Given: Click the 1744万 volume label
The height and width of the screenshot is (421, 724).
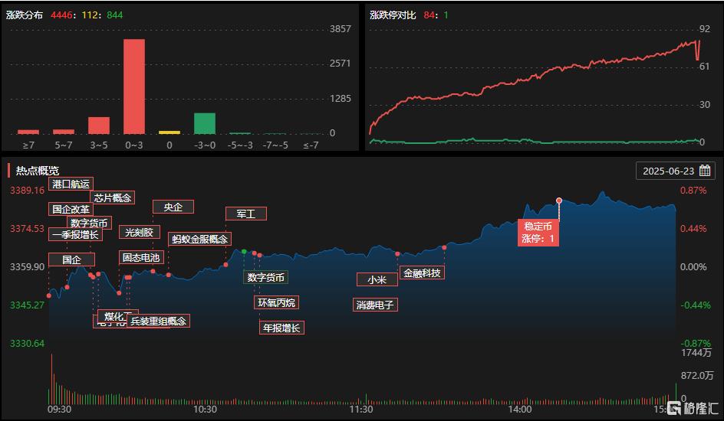Looking at the screenshot, I should (x=696, y=352).
